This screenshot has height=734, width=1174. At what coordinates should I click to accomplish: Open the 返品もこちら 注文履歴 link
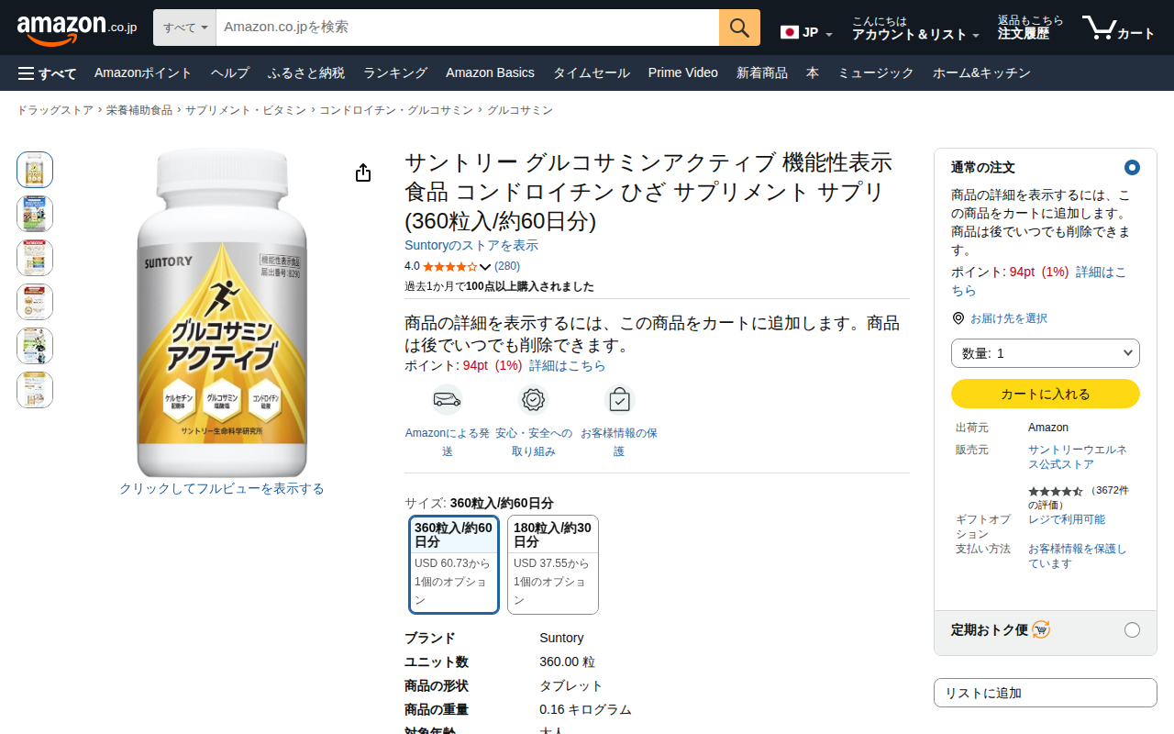(x=1031, y=28)
